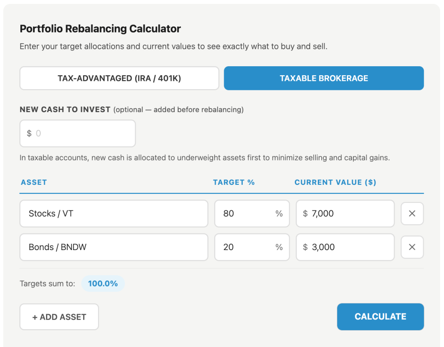Click the New Cash to Invest label

click(x=64, y=109)
